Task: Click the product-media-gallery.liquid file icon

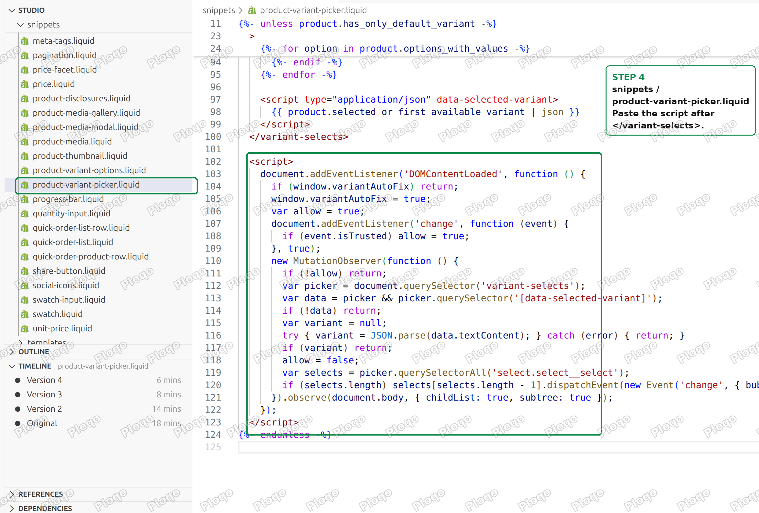Action: pyautogui.click(x=25, y=113)
